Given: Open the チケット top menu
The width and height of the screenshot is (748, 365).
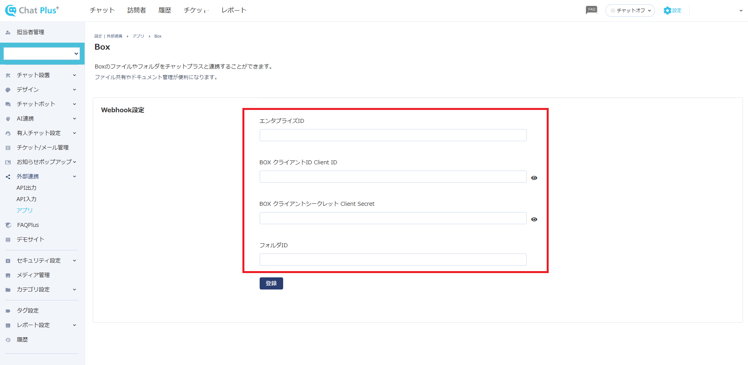Looking at the screenshot, I should click(196, 10).
